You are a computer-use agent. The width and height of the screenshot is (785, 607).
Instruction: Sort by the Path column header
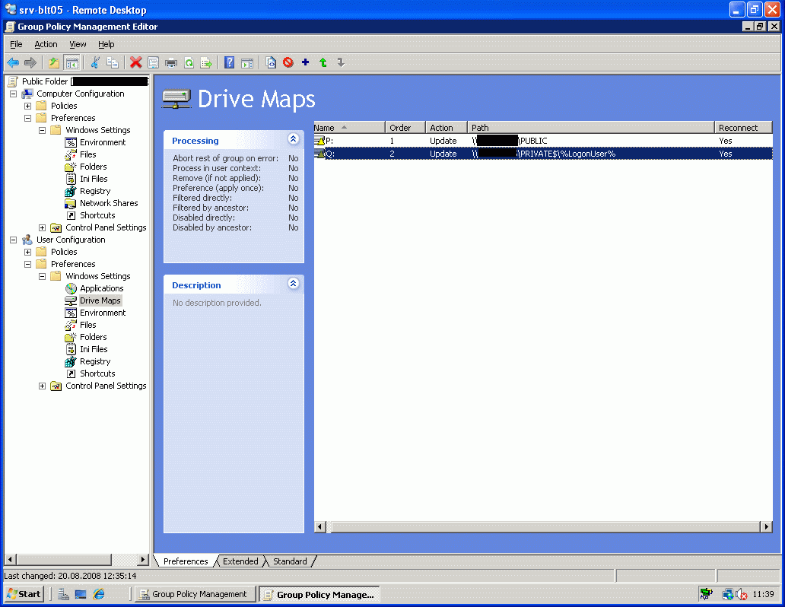[591, 128]
